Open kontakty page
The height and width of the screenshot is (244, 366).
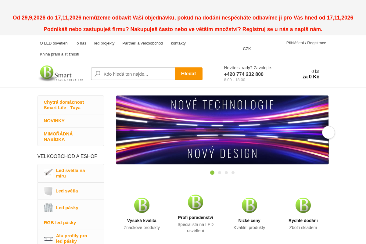(x=178, y=43)
